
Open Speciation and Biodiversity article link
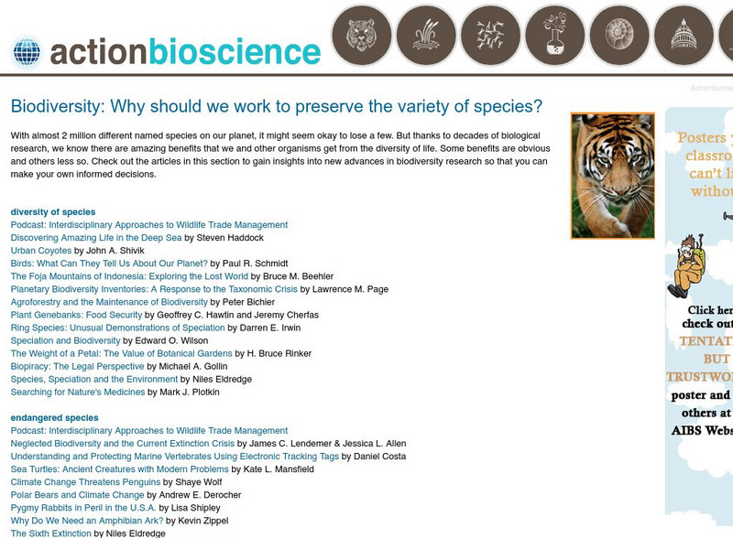click(x=65, y=340)
